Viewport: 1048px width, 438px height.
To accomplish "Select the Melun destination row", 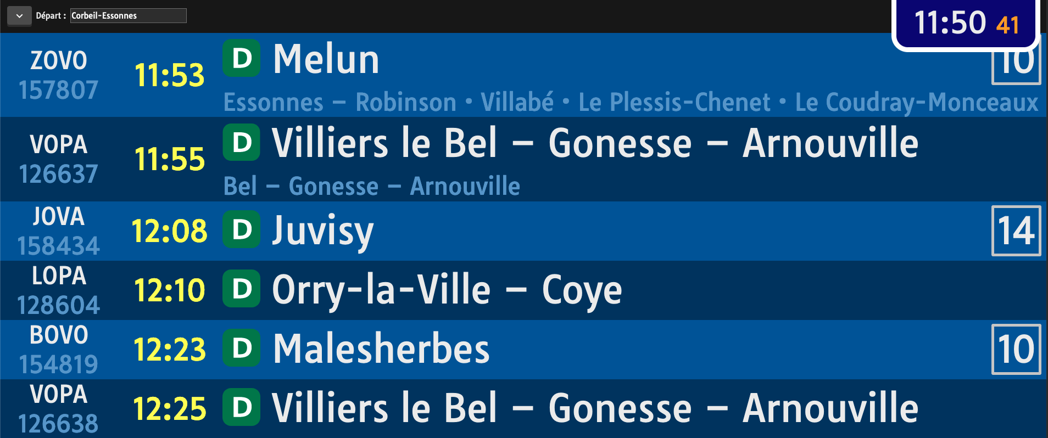I will pos(524,75).
